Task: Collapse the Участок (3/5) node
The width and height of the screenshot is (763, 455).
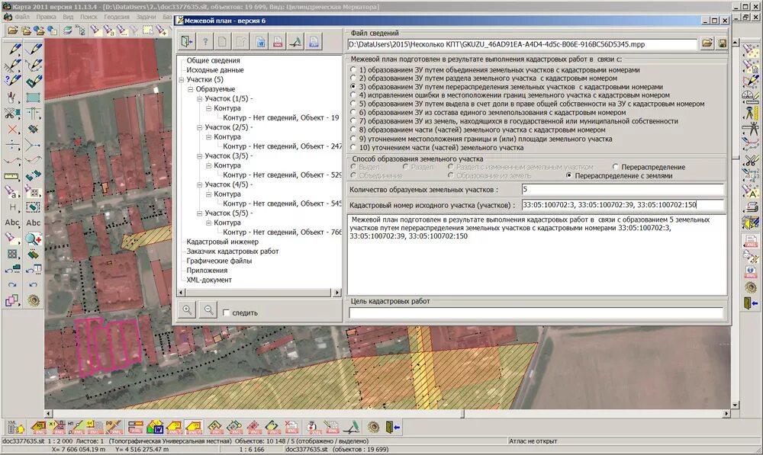Action: [x=199, y=156]
